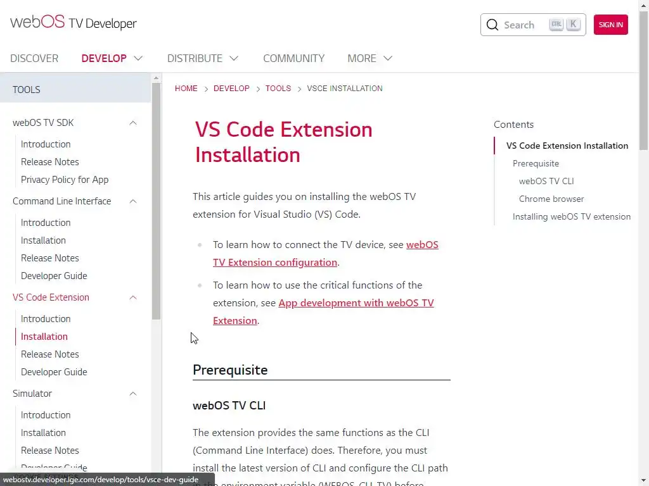Open Release Notes under Command Line Interface

[x=49, y=258]
